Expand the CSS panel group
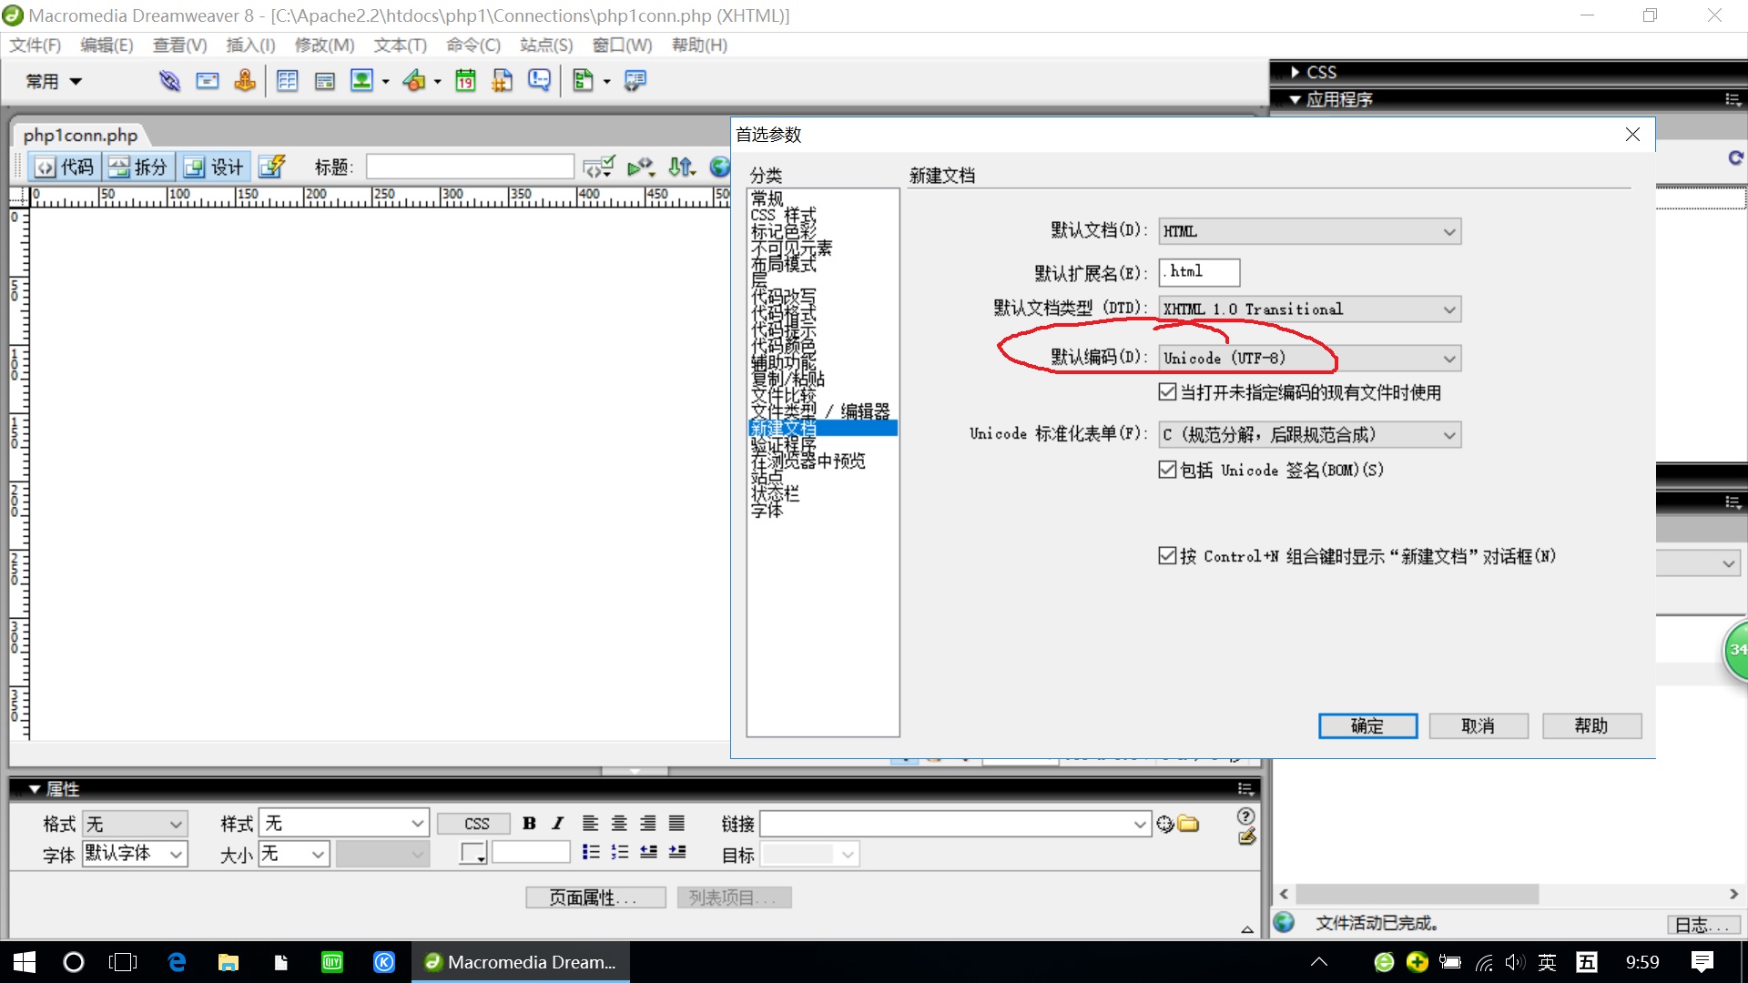The height and width of the screenshot is (983, 1748). coord(1296,72)
